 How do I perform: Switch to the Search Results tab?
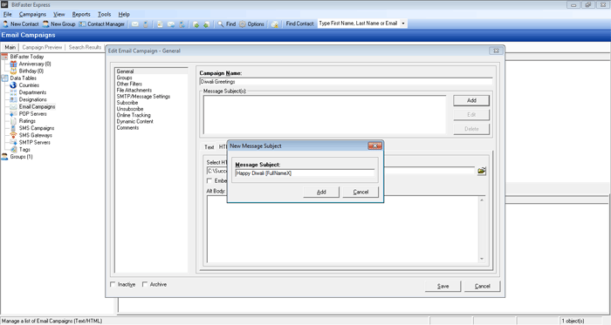pos(85,47)
